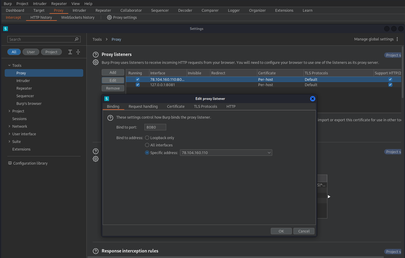Image resolution: width=405 pixels, height=258 pixels.
Task: Collapse all settings tree nodes icon
Action: tap(78, 52)
